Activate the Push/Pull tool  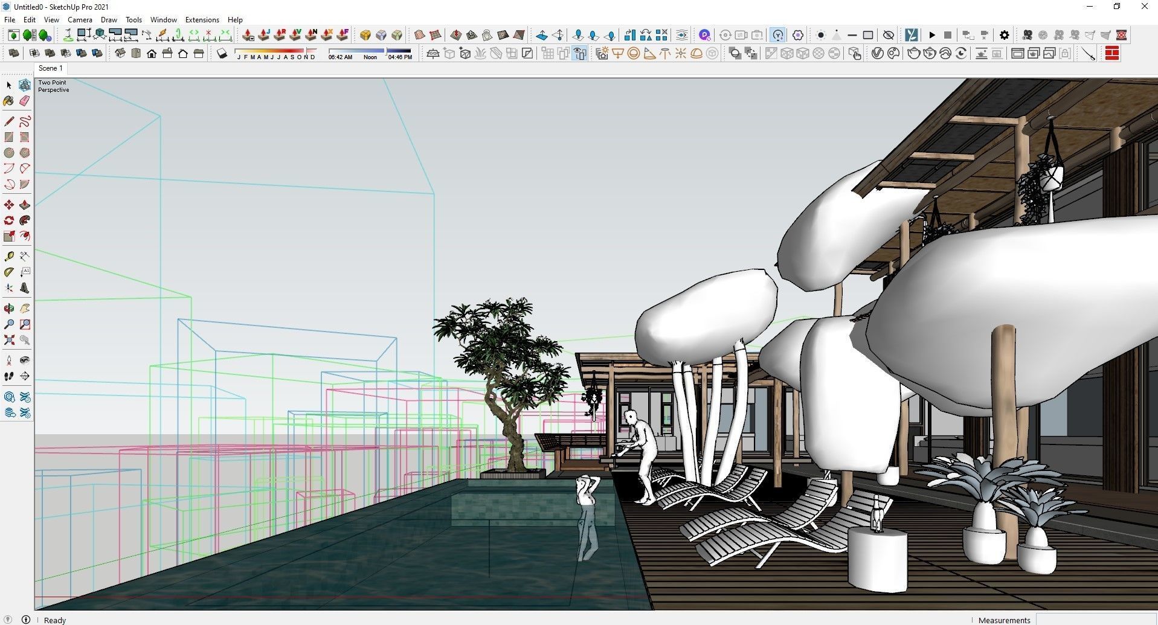point(25,205)
